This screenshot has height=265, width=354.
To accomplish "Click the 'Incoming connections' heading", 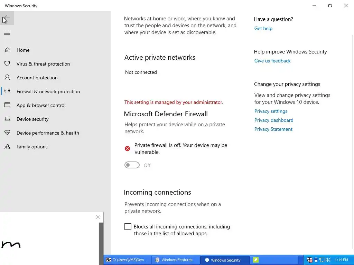I will tap(157, 192).
